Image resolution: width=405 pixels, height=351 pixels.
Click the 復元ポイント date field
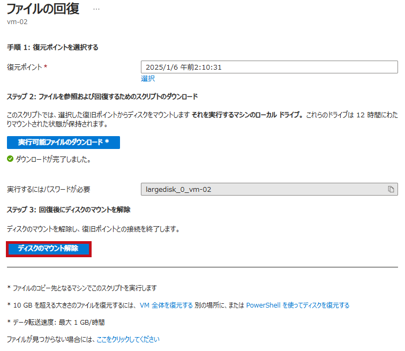click(x=269, y=67)
